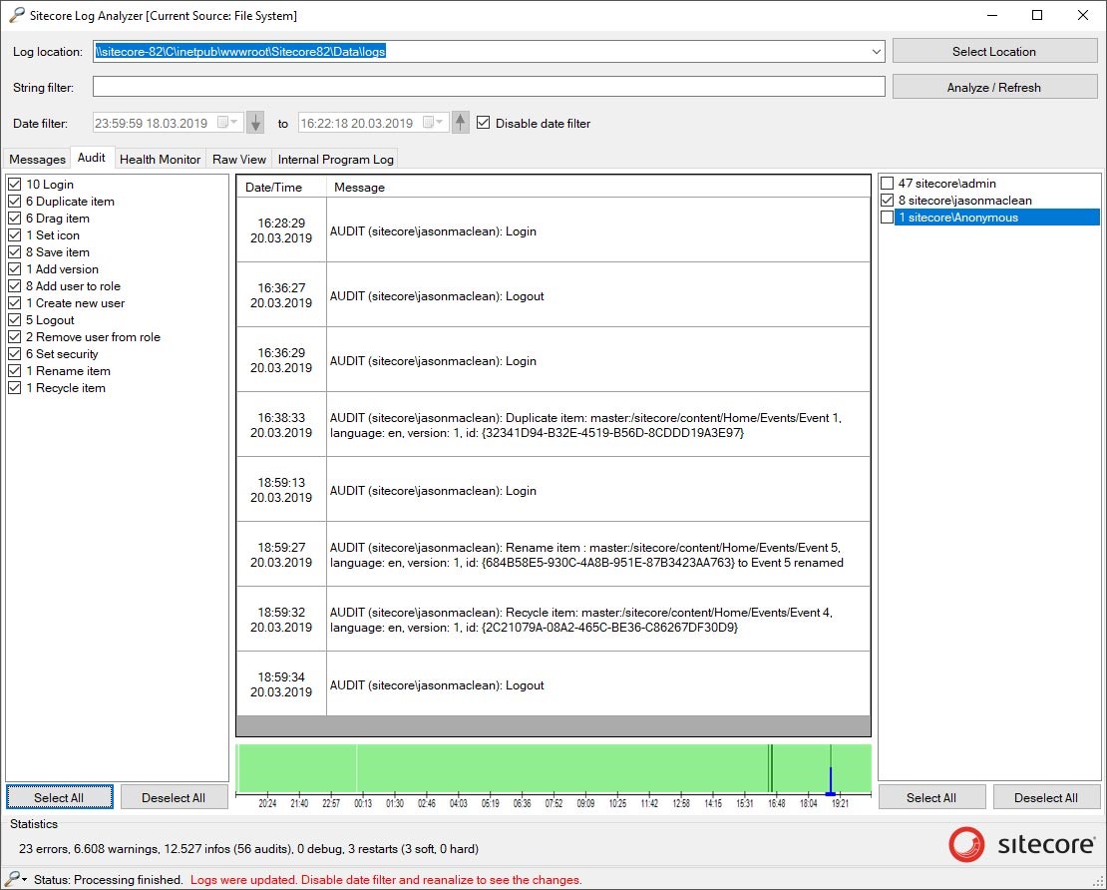The width and height of the screenshot is (1107, 890).
Task: Uncheck the 1 Recycle item category
Action: click(15, 388)
